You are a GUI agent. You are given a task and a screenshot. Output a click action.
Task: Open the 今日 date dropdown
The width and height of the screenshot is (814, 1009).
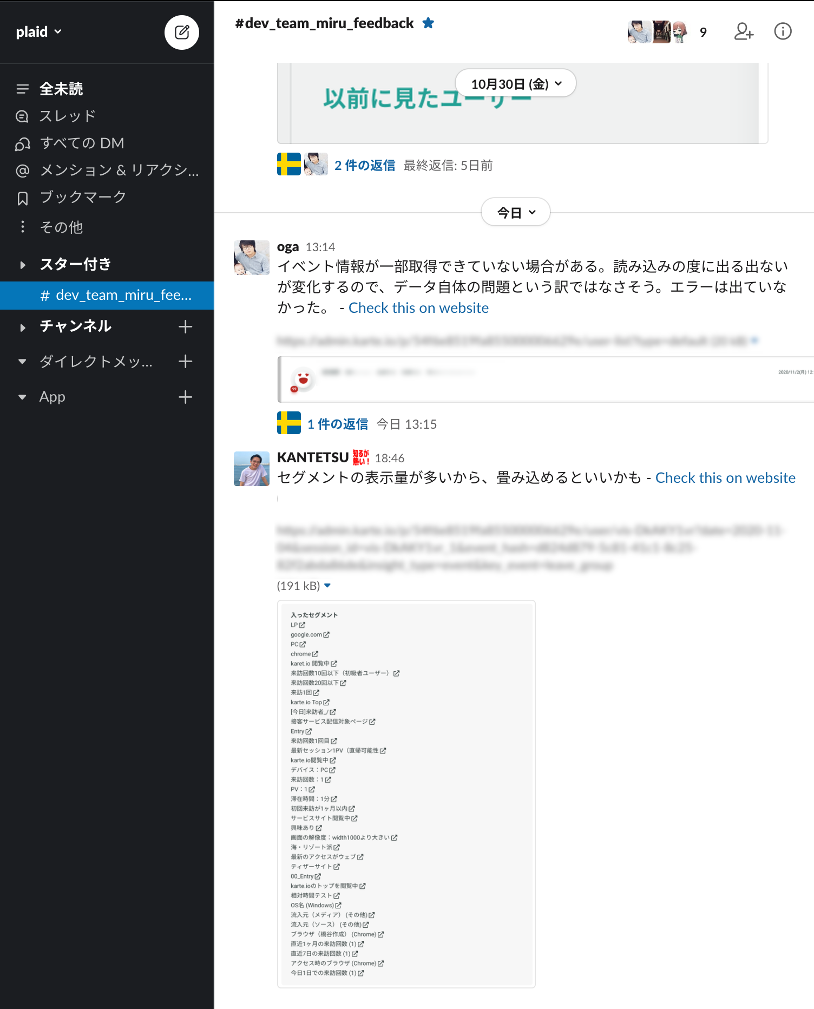pos(516,213)
